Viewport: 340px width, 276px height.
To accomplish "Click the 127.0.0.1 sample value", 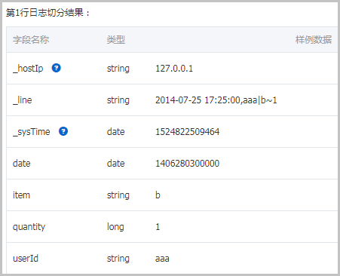I will [x=174, y=69].
